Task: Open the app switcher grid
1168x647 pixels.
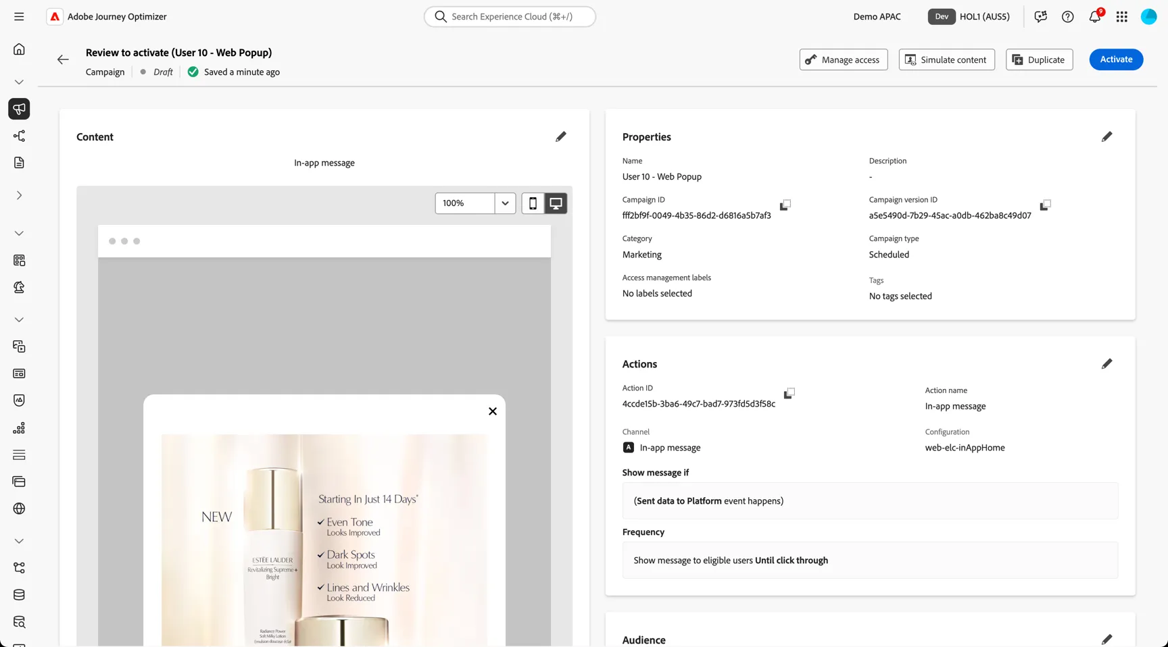Action: click(1121, 16)
